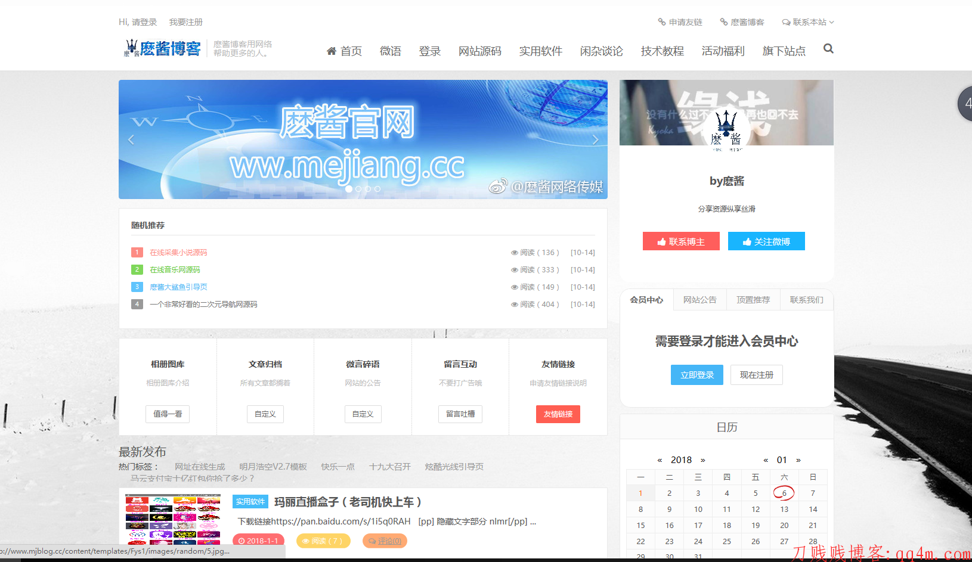The image size is (972, 562).
Task: Click the 关注微博 blue button
Action: [766, 241]
